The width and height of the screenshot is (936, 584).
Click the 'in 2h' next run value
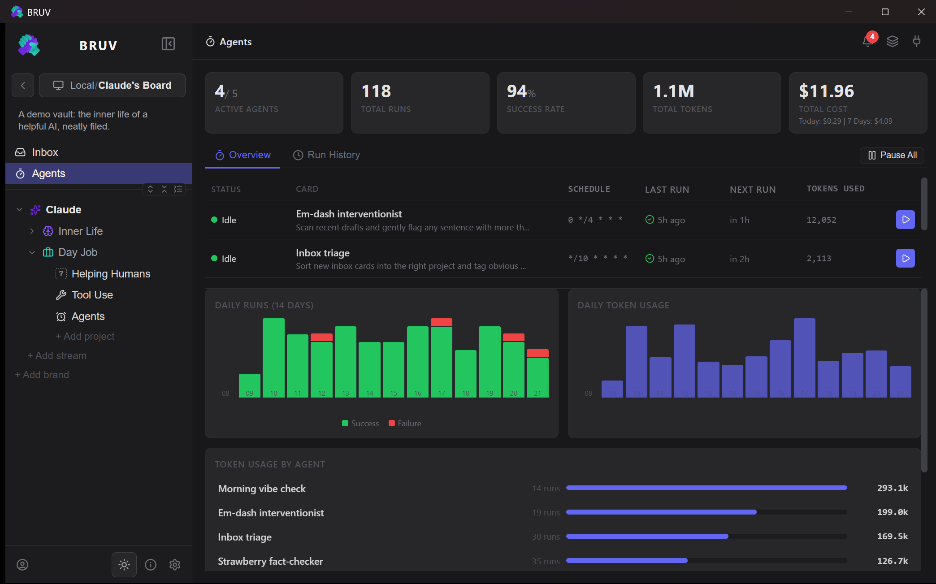pos(739,259)
